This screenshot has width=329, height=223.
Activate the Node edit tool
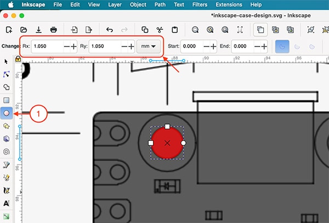7,74
